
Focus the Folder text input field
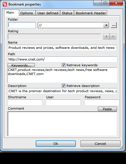point(21,25)
